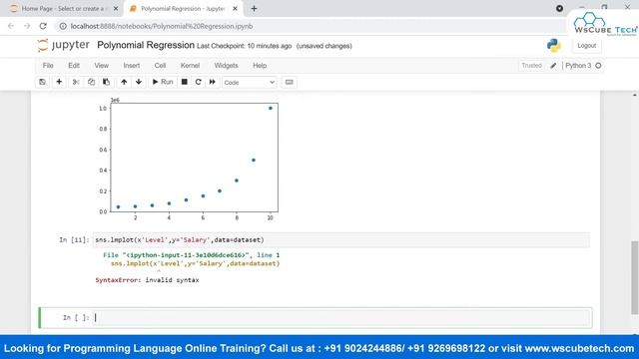Open the Cell menu
Image resolution: width=639 pixels, height=359 pixels.
pyautogui.click(x=160, y=66)
